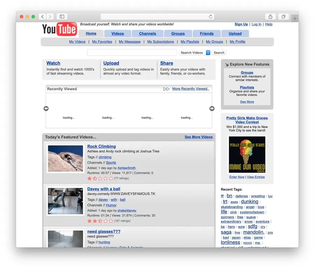The width and height of the screenshot is (315, 269).
Task: Rate Rock Climbing with the star rating
Action: tap(100, 178)
